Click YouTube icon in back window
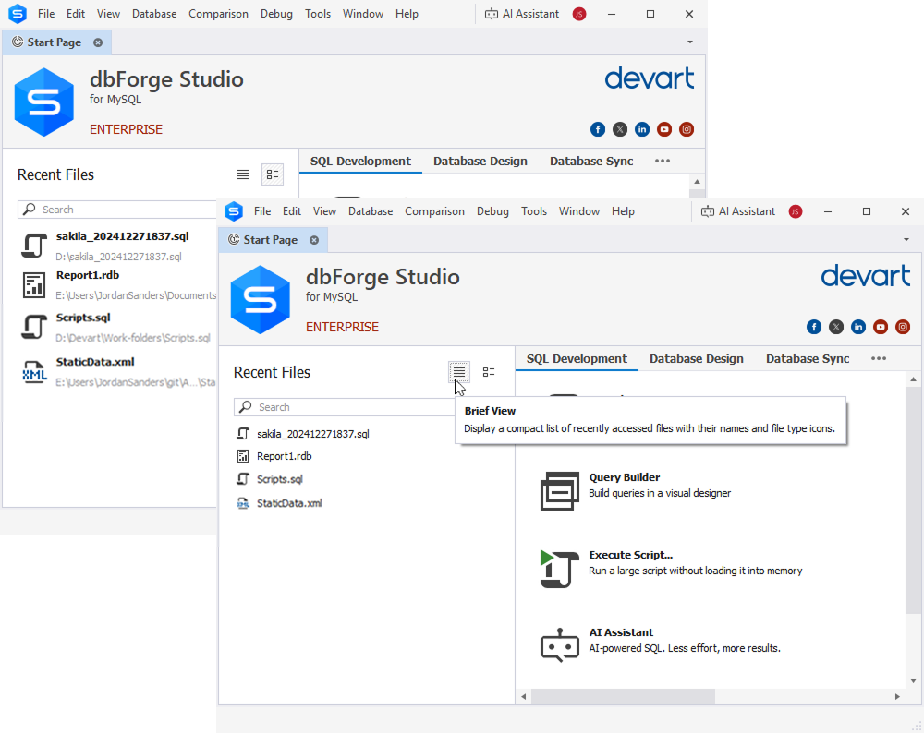 [x=664, y=129]
